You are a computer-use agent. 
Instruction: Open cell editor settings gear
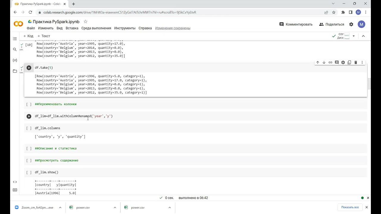(x=343, y=62)
